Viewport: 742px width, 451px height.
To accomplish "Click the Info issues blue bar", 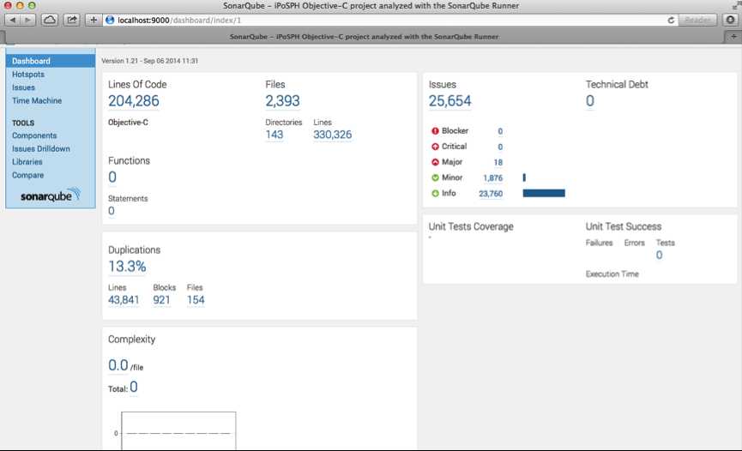I will (x=544, y=193).
